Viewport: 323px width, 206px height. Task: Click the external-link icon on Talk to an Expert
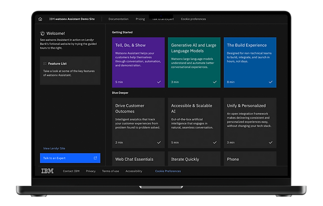coord(95,158)
